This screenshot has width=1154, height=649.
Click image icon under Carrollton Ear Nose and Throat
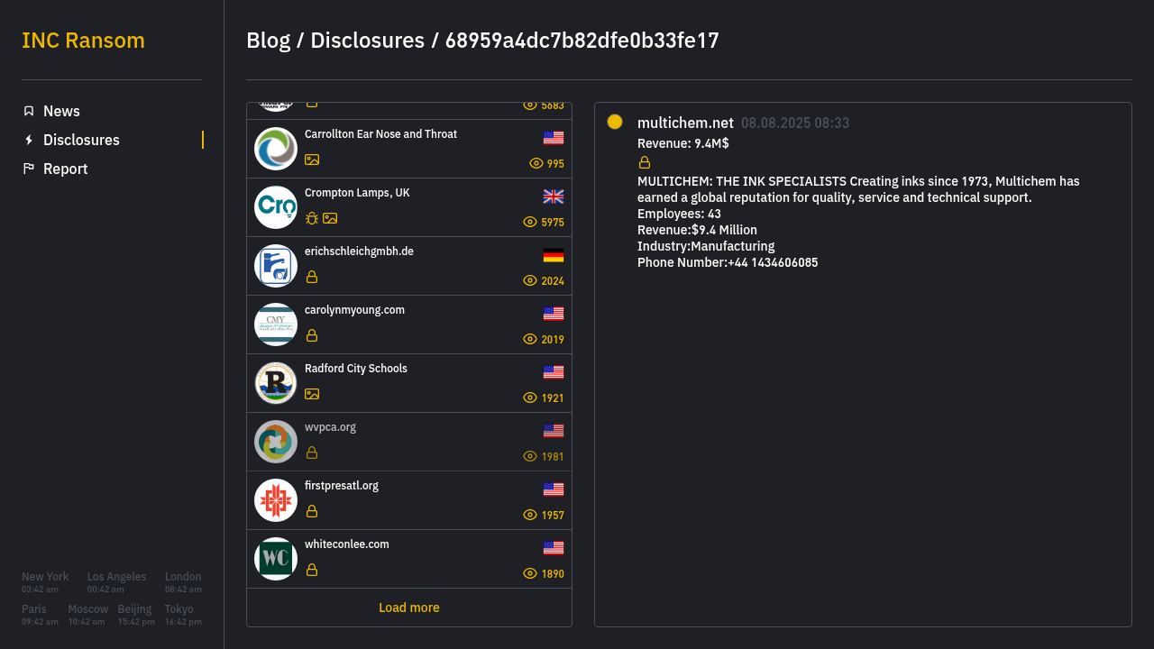312,160
